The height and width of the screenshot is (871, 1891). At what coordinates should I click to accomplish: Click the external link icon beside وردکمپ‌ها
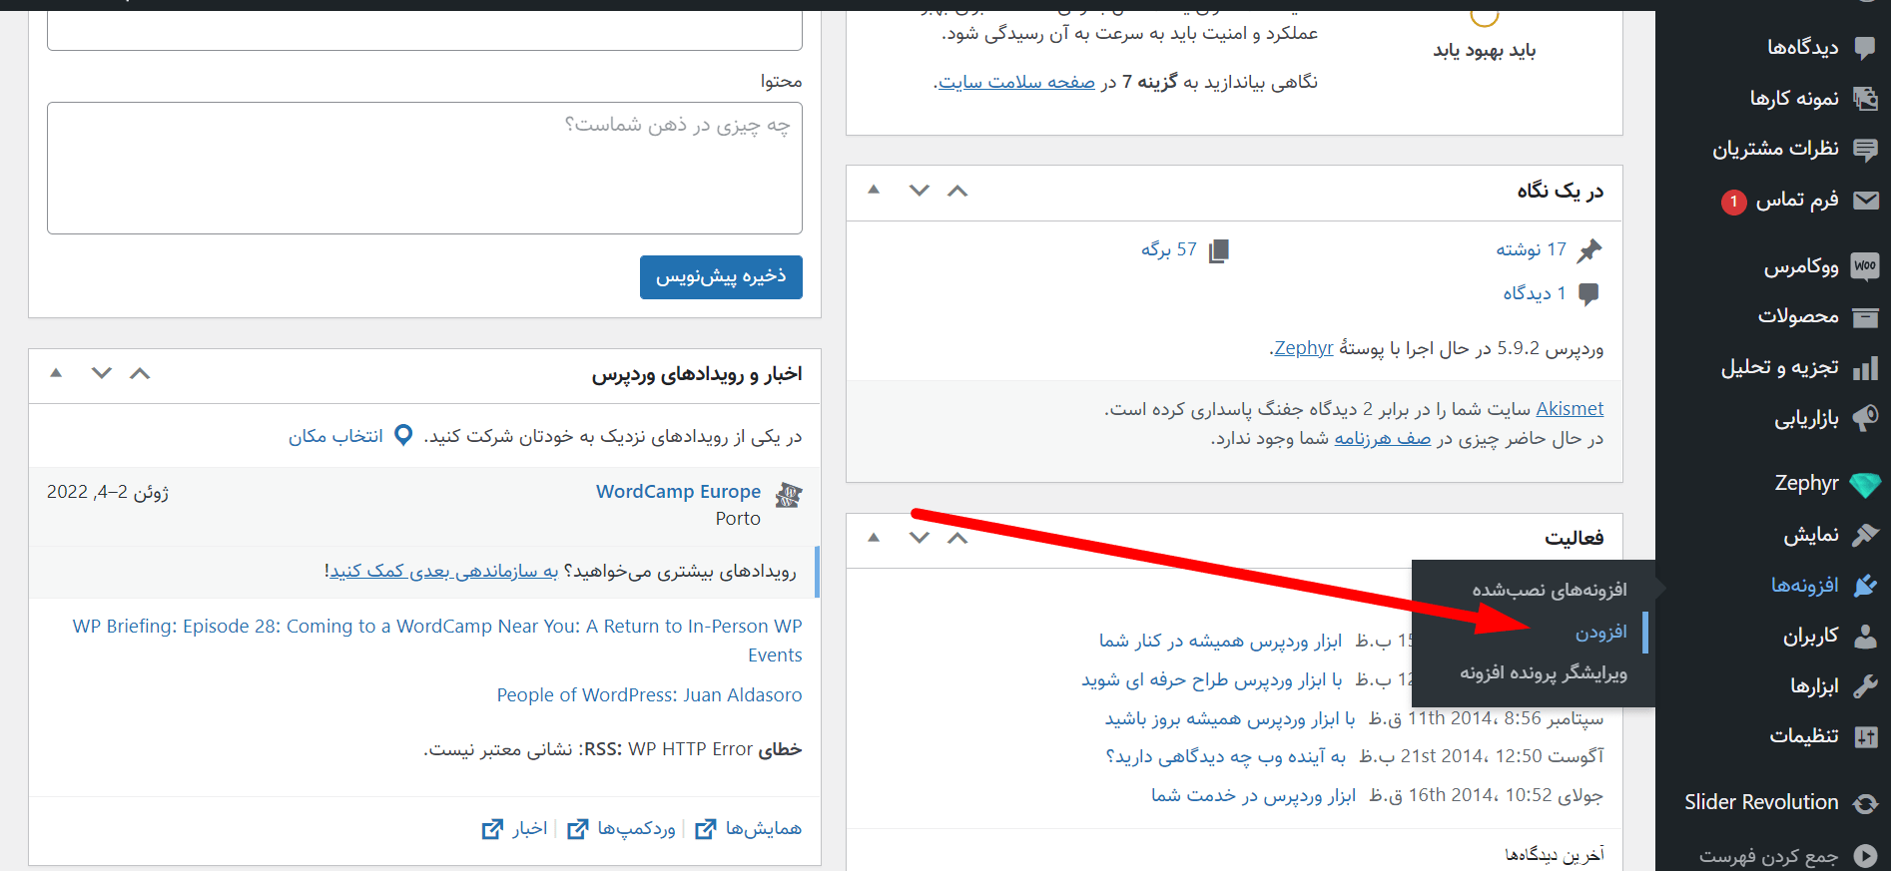click(x=578, y=829)
